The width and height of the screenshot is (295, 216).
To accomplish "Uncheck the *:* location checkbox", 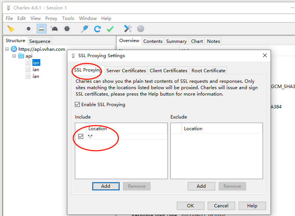I will click(81, 136).
